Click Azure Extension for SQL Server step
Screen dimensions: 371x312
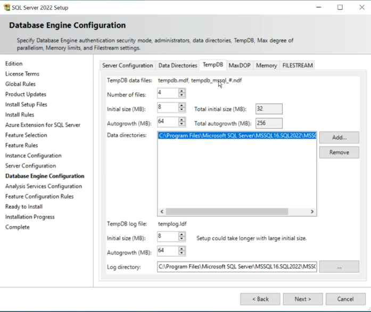point(43,125)
